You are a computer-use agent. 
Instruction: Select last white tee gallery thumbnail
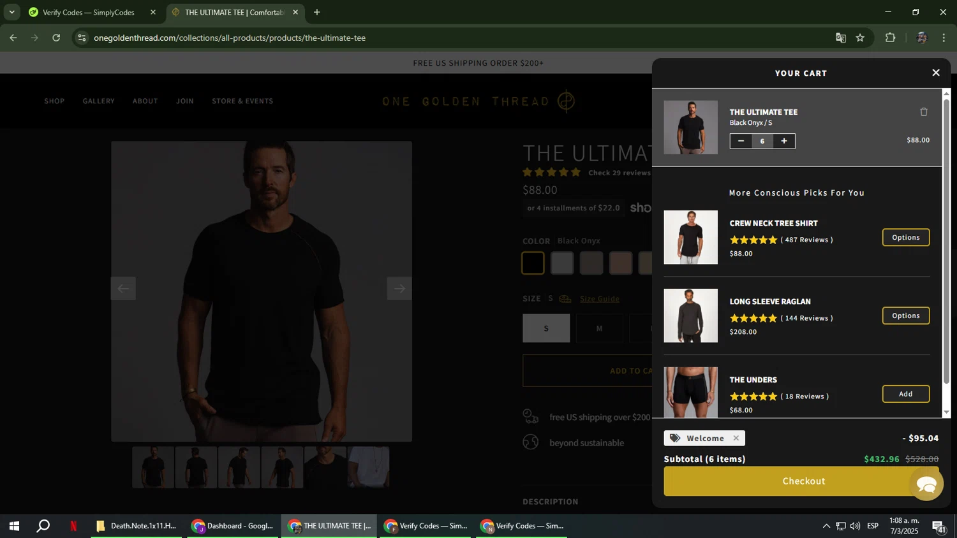pos(368,467)
